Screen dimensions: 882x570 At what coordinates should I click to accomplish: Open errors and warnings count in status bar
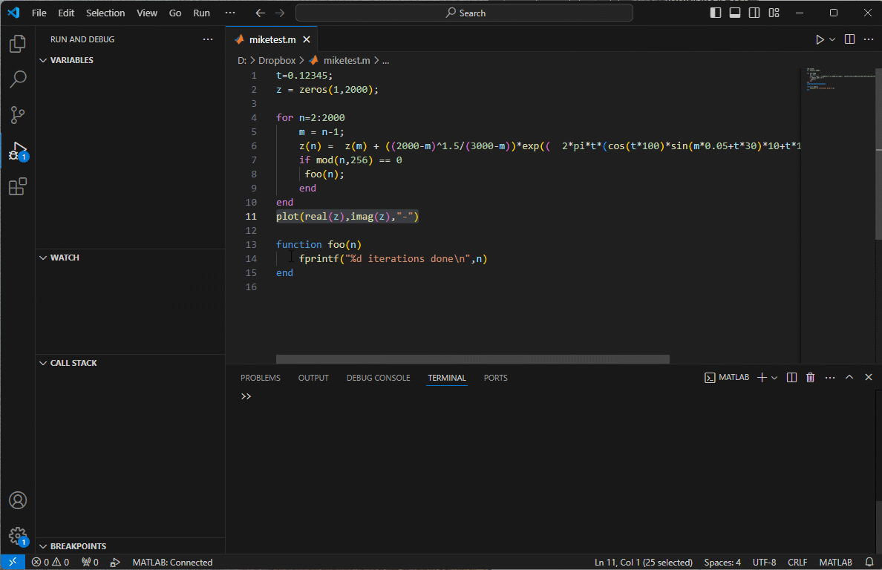coord(50,562)
